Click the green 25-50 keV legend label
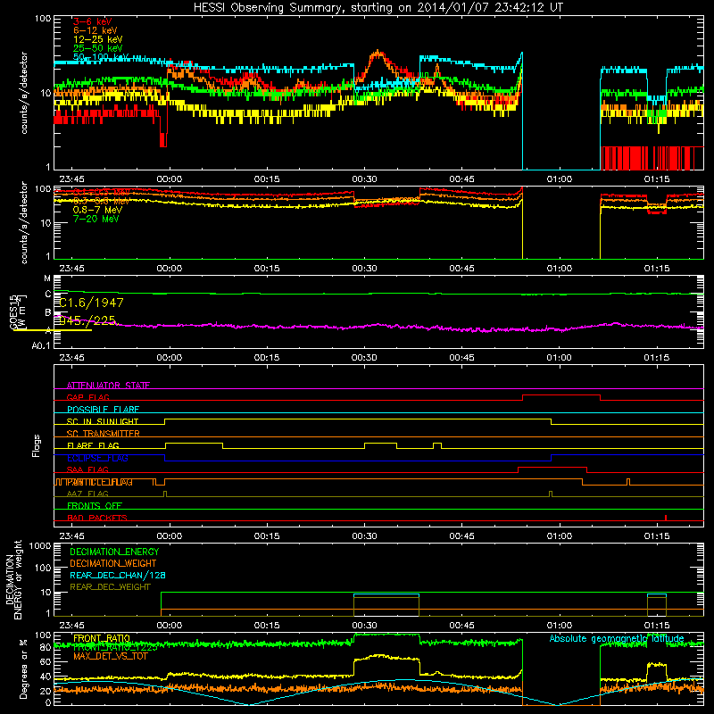 coord(98,48)
